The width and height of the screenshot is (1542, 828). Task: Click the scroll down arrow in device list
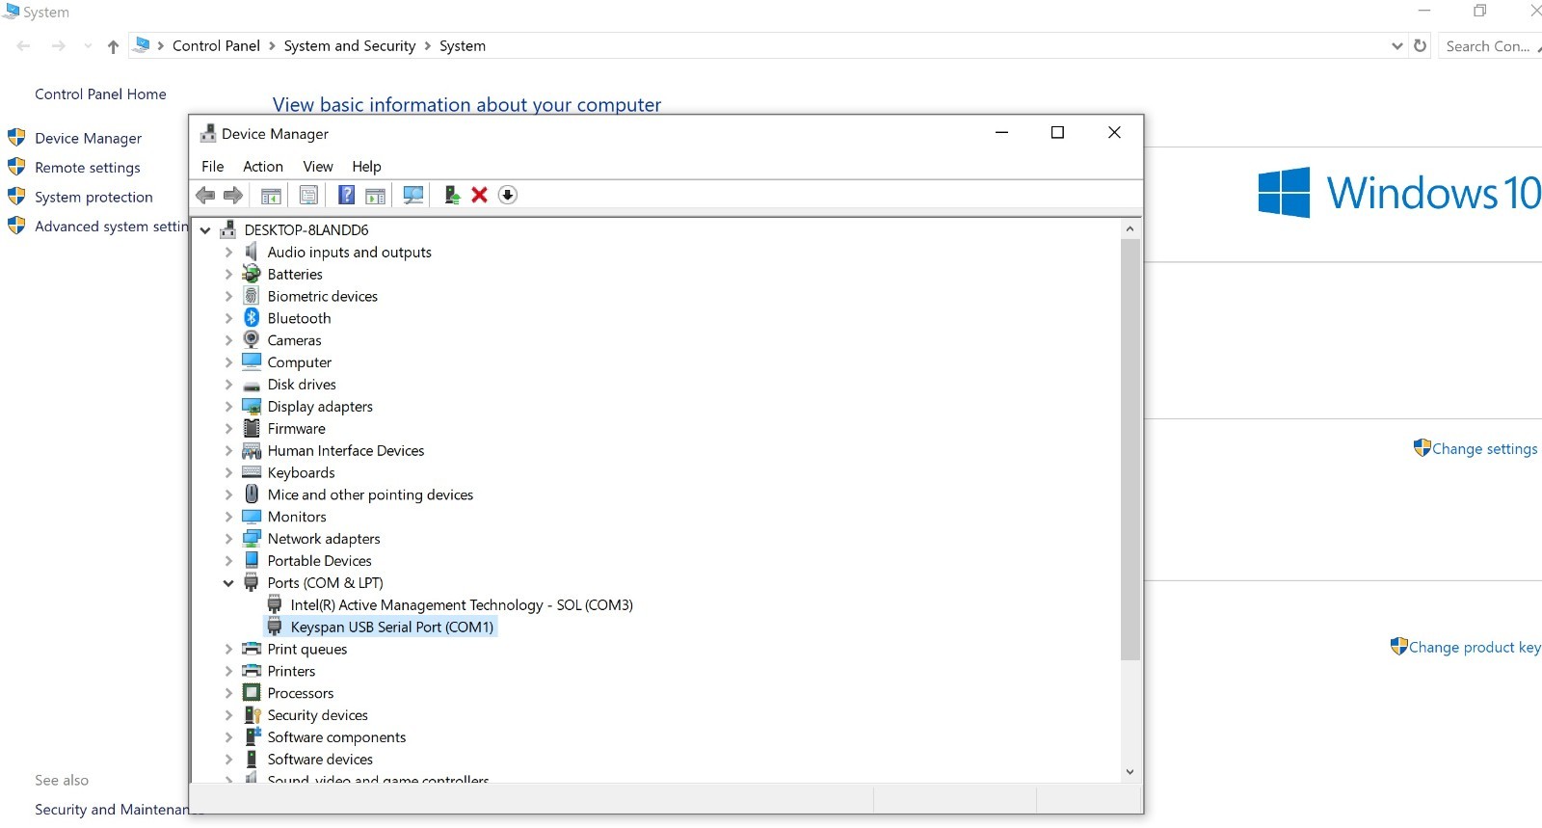pos(1130,772)
